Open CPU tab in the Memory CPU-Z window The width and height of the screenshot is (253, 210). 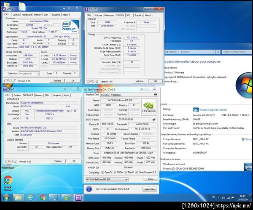tap(89, 15)
